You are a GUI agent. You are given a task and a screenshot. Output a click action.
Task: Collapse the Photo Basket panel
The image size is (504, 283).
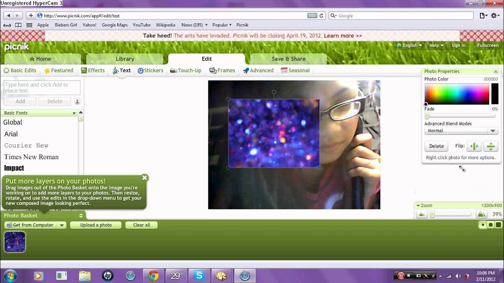point(81,215)
